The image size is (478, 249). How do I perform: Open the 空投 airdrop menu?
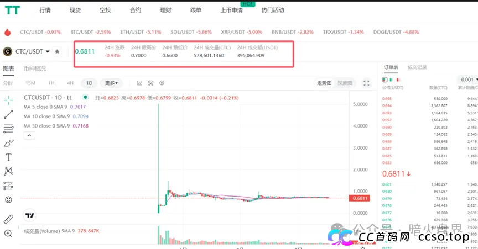(x=105, y=10)
